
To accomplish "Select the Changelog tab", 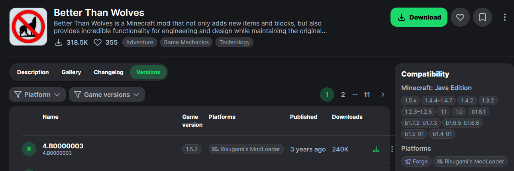I will point(108,72).
